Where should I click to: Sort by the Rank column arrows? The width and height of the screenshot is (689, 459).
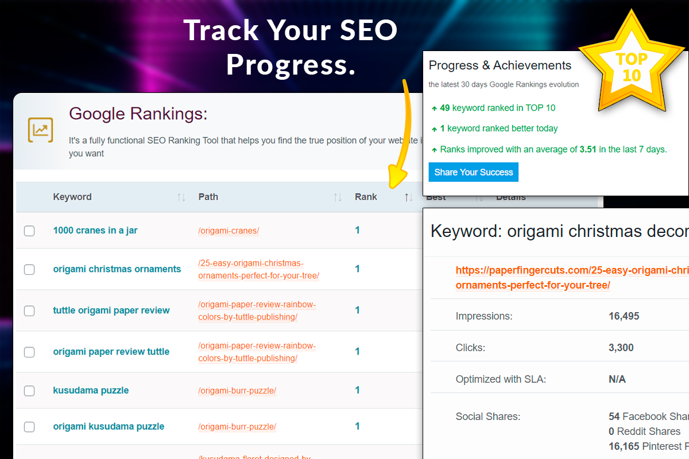(408, 197)
